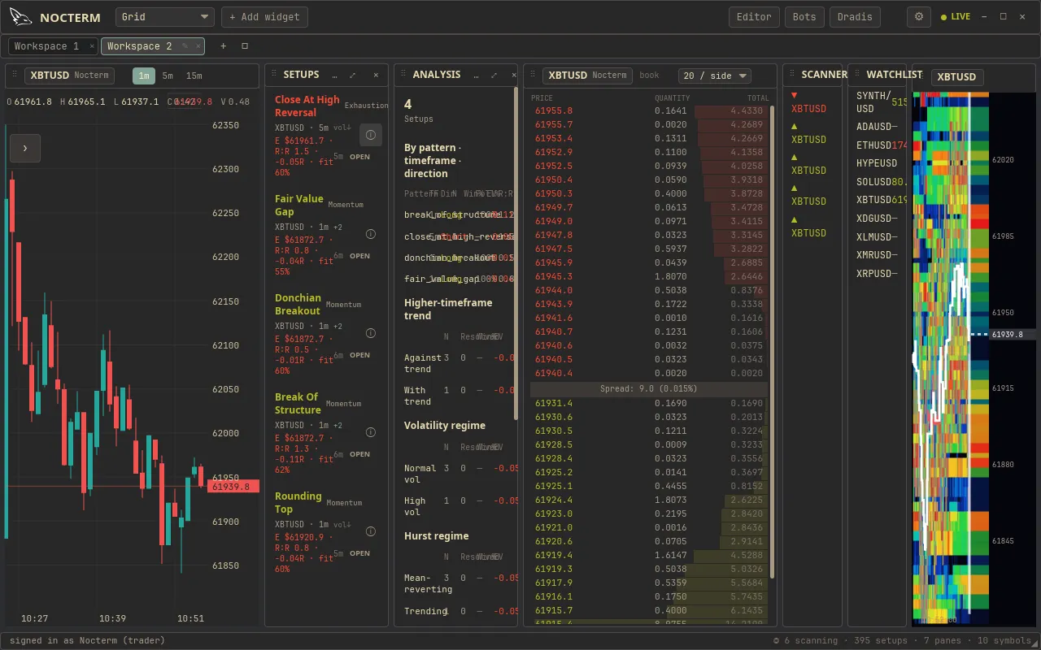
Task: Click the Analysis panel drag handle
Action: tap(403, 75)
